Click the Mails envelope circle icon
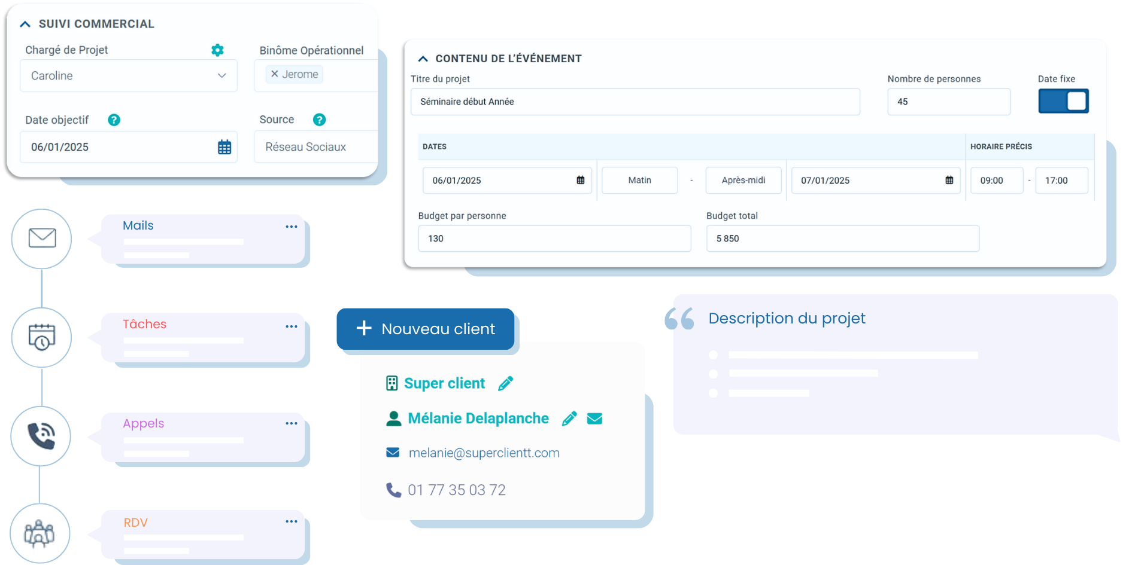This screenshot has height=565, width=1132. point(42,239)
